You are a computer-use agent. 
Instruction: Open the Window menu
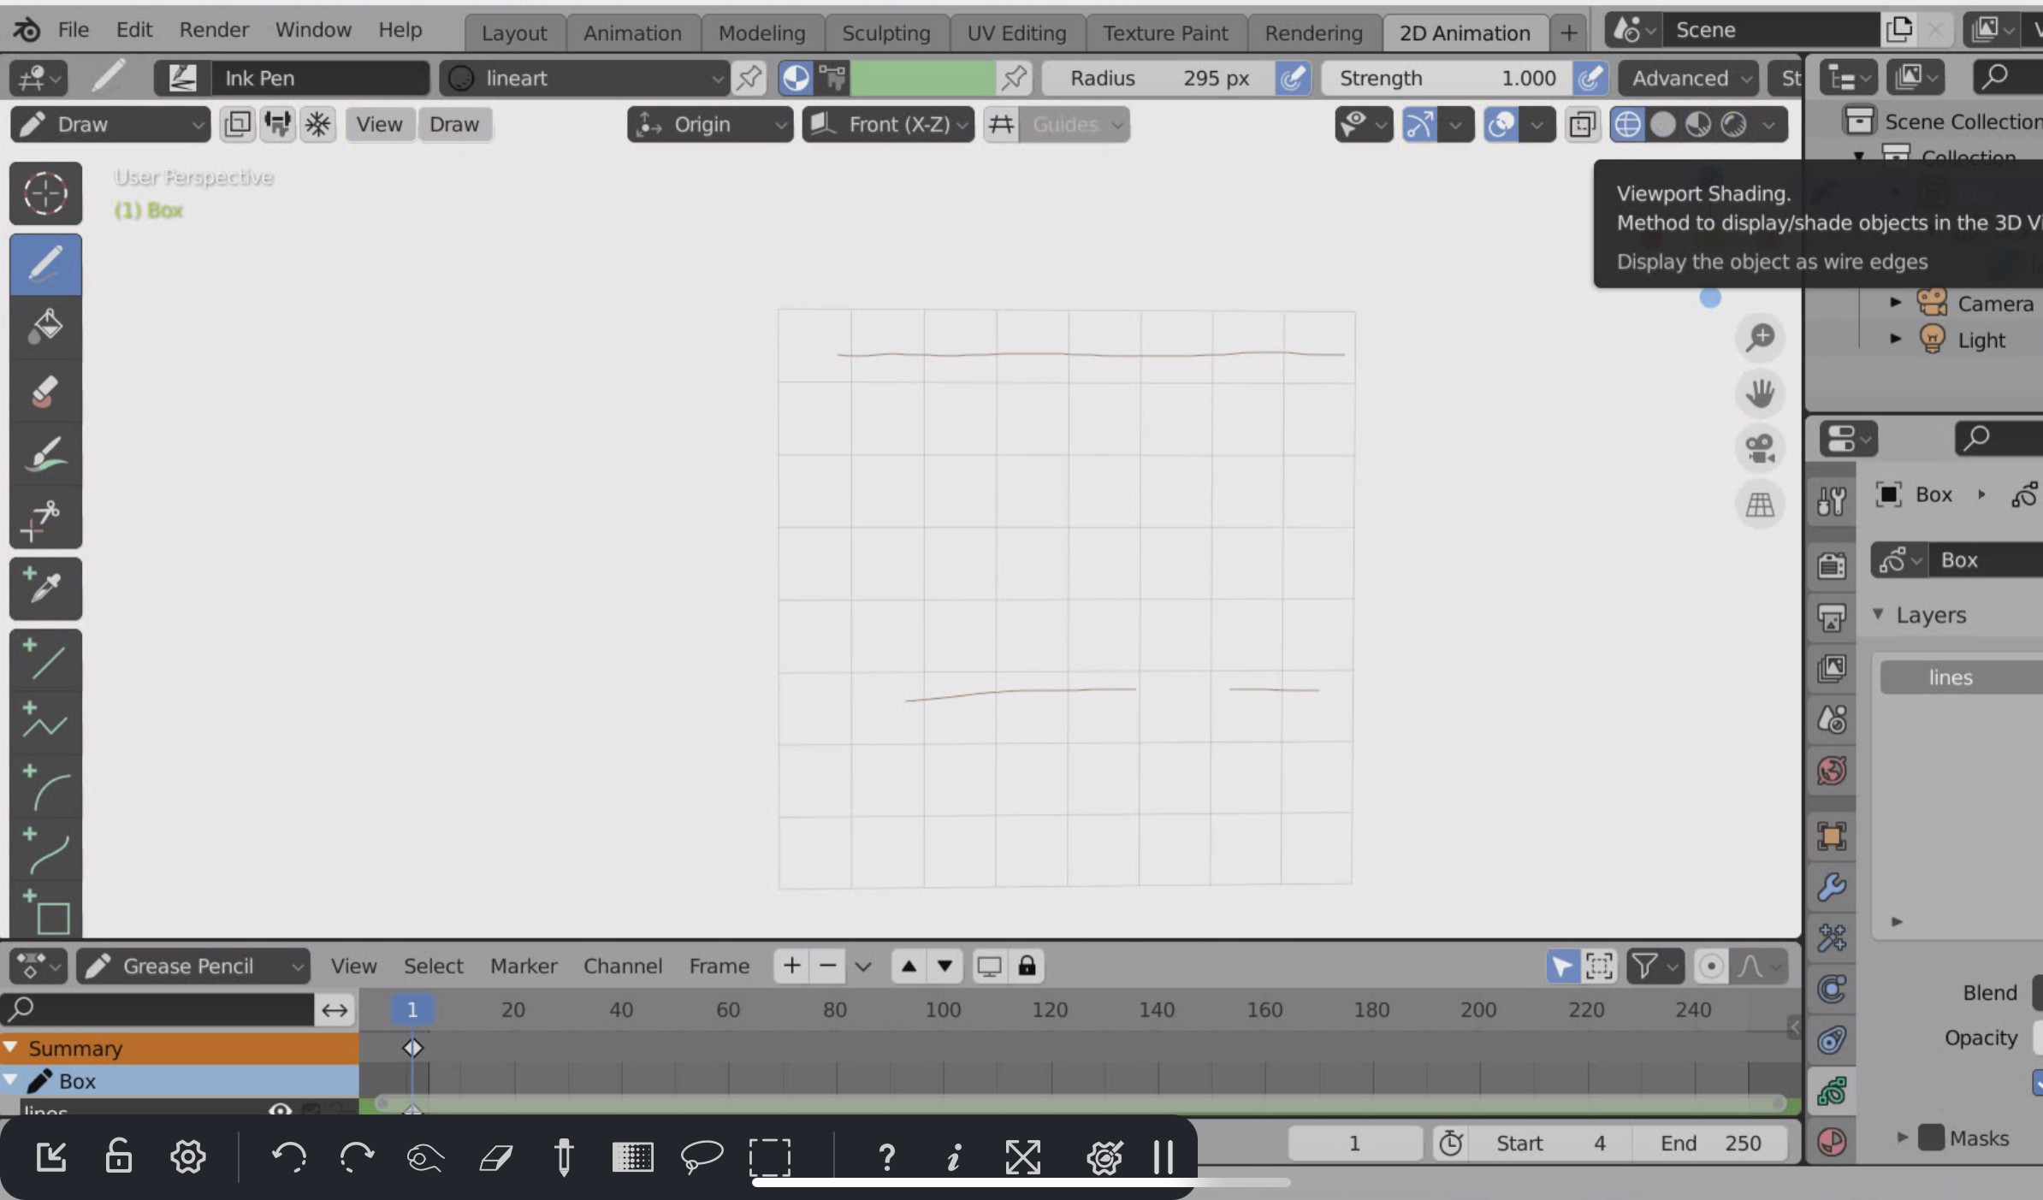(311, 32)
